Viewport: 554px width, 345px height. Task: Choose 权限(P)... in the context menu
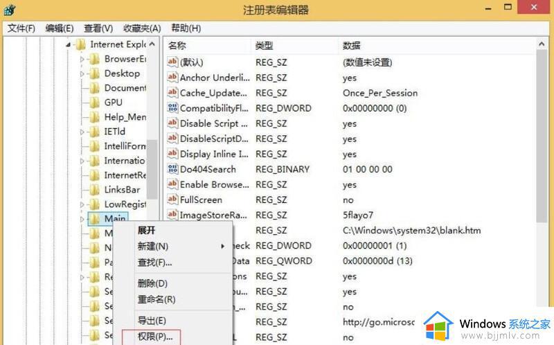click(155, 337)
